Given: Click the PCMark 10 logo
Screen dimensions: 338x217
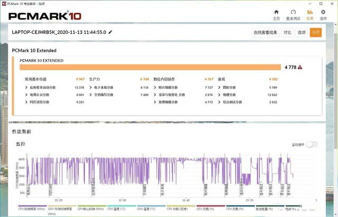Looking at the screenshot, I should (x=45, y=16).
